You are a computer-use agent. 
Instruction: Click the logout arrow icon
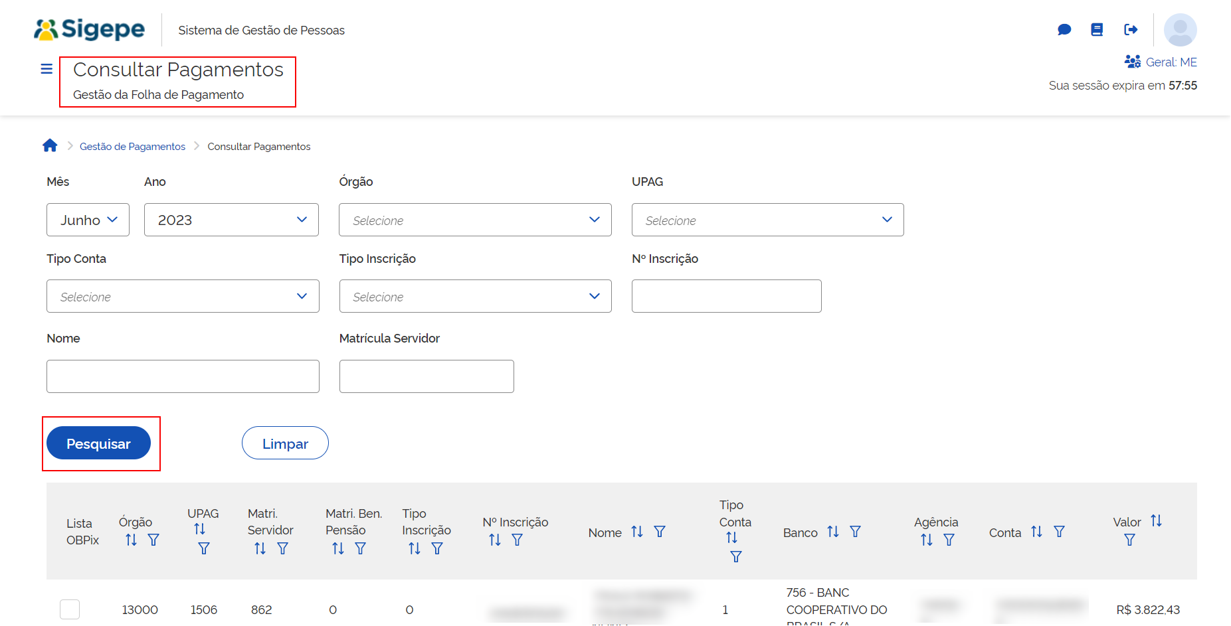point(1131,30)
